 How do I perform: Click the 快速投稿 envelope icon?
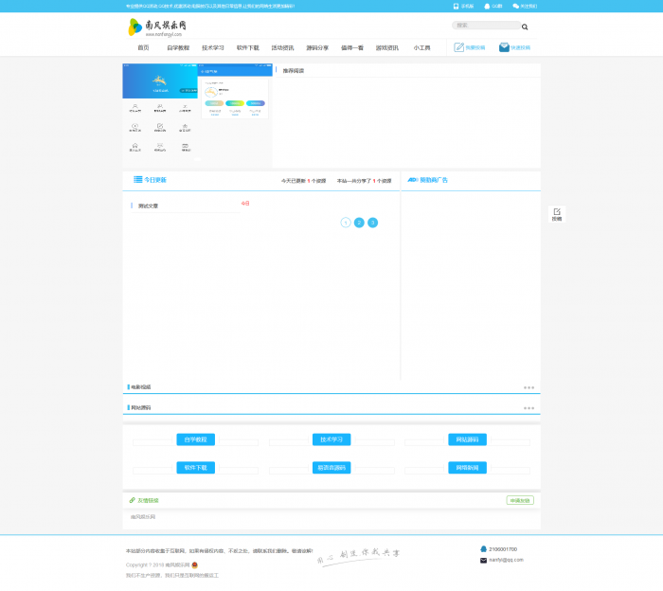click(505, 47)
